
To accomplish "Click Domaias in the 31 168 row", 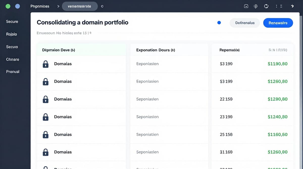I will [63, 152].
